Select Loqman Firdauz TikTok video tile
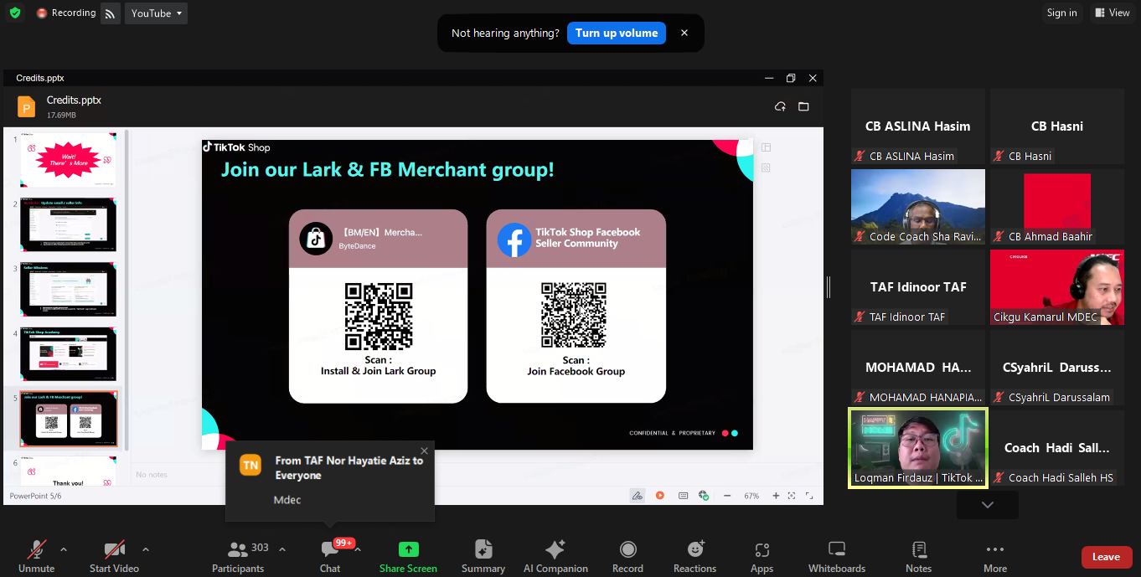The width and height of the screenshot is (1141, 577). point(918,448)
